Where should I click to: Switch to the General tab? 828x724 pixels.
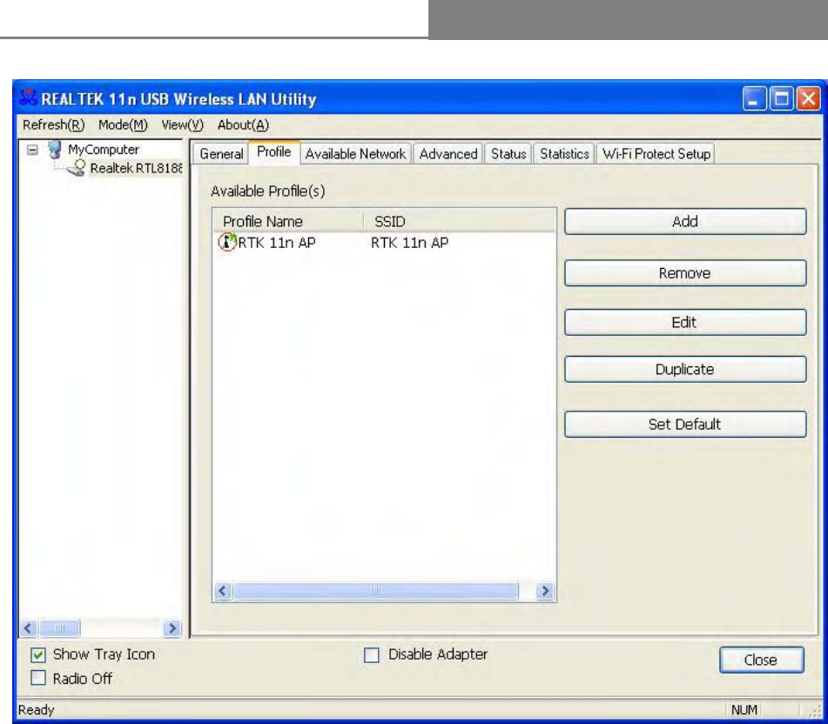coord(221,153)
